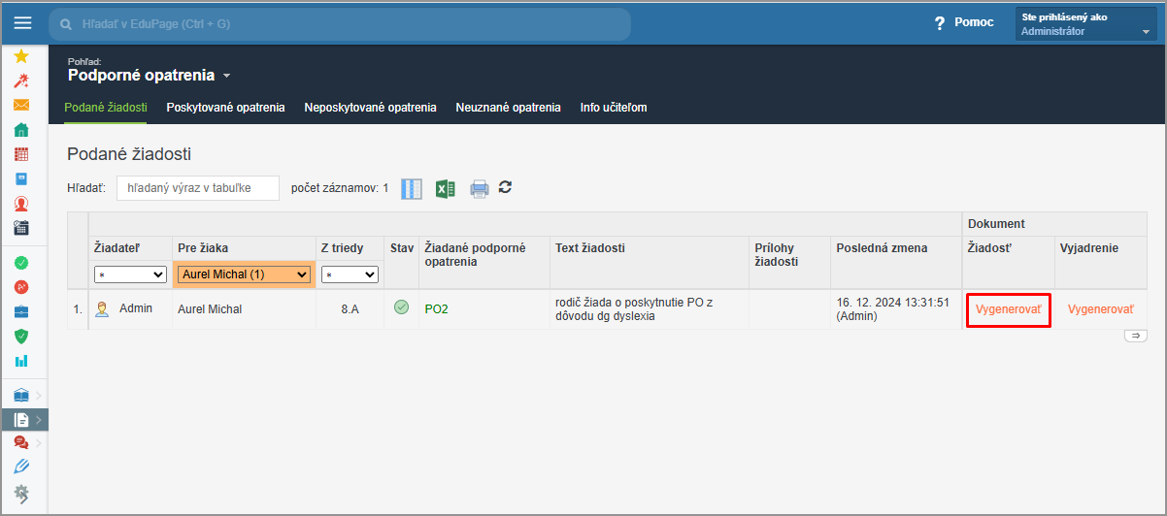The width and height of the screenshot is (1167, 516).
Task: Switch to the Info učiteľom tab
Action: pyautogui.click(x=614, y=108)
